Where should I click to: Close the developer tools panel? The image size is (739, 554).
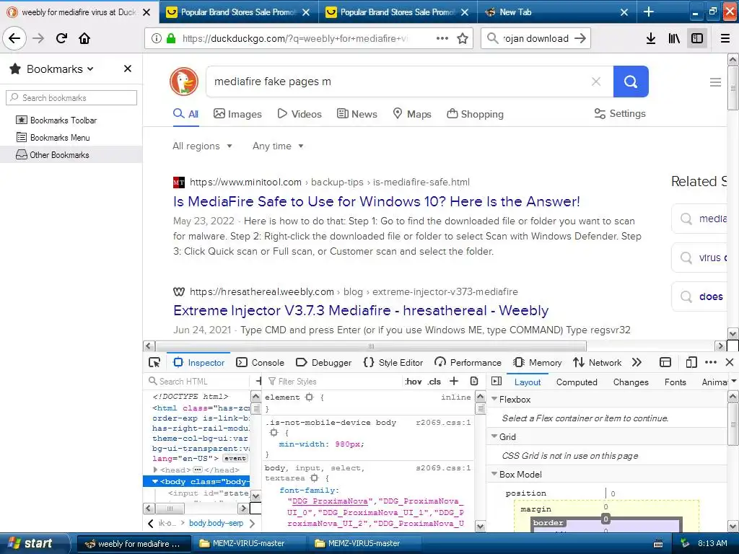pos(730,362)
